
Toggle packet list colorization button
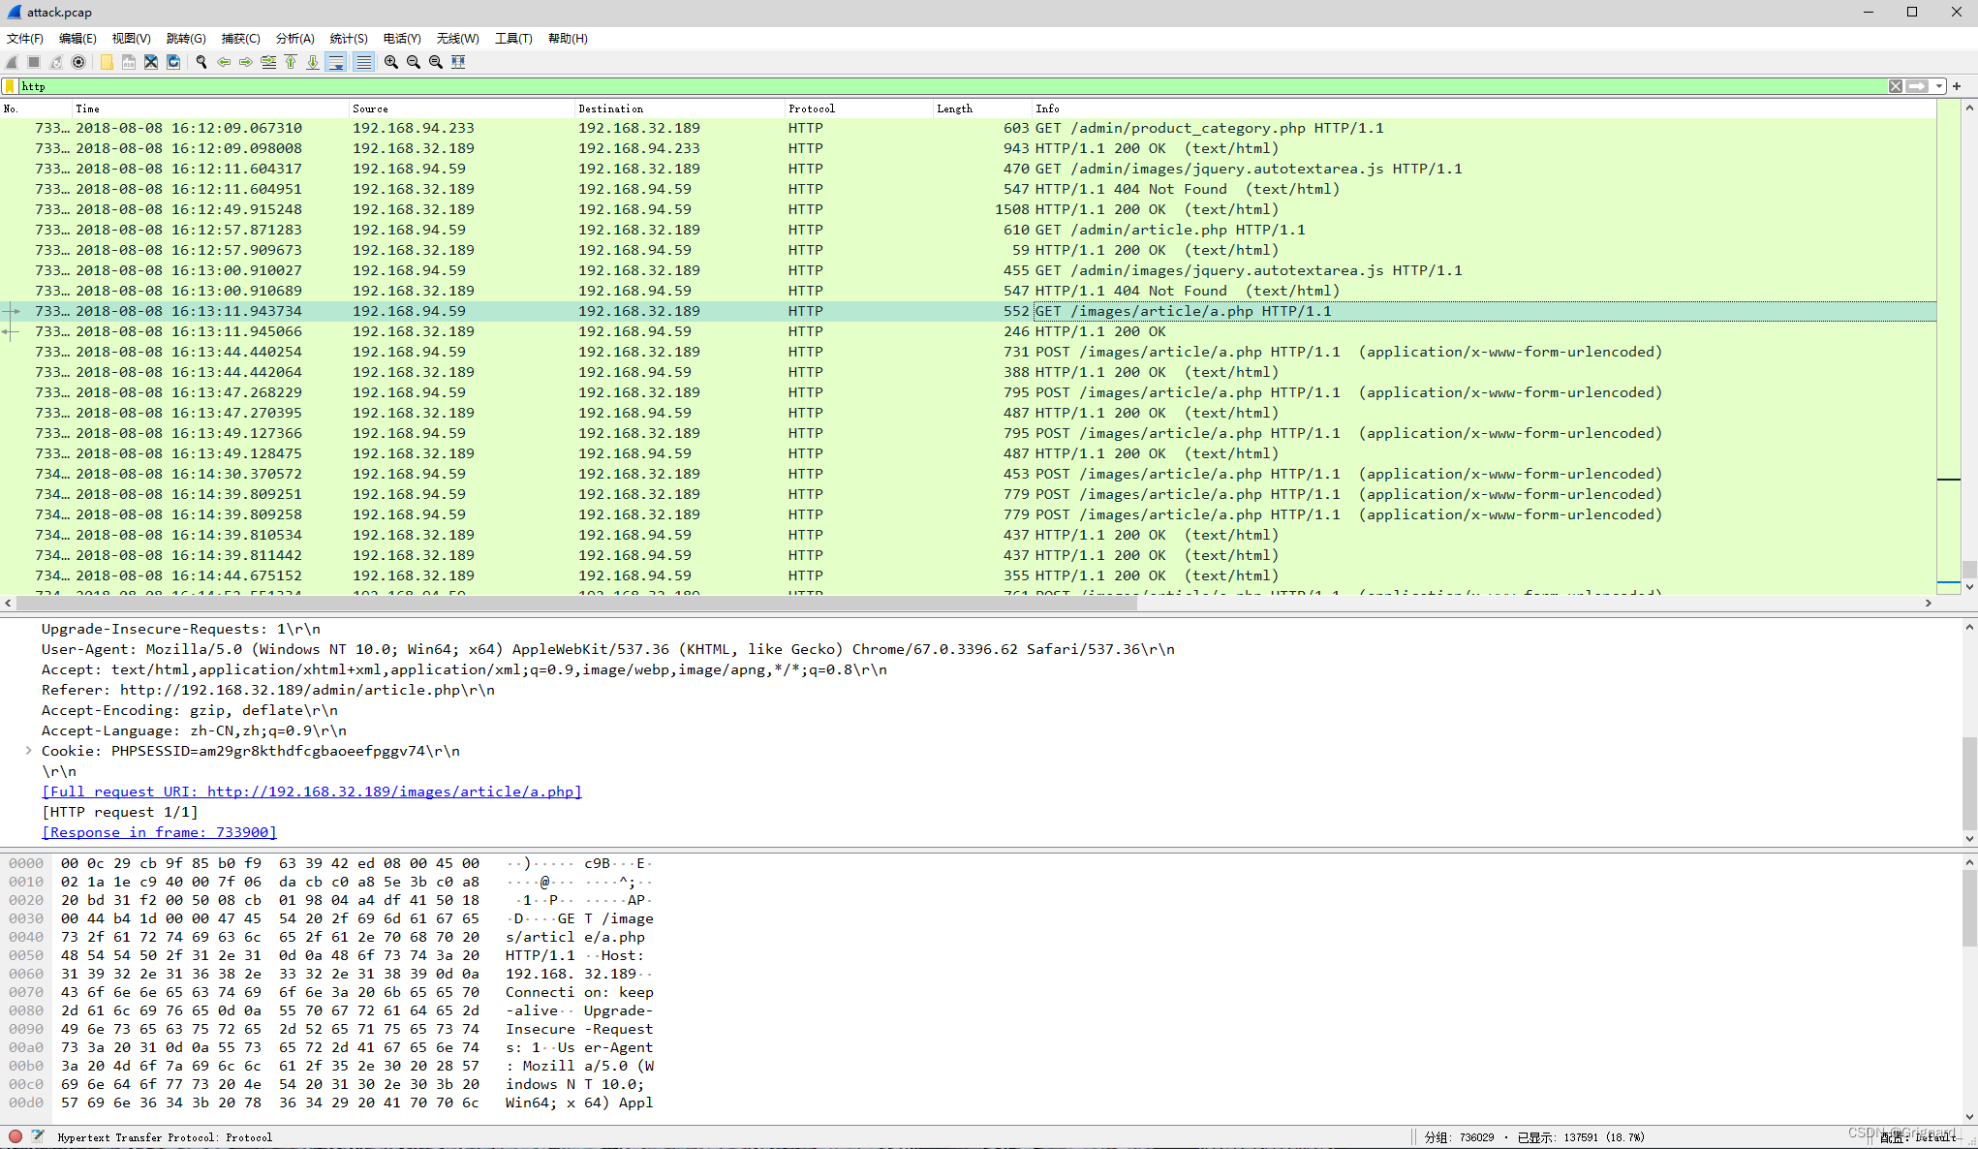pos(363,62)
